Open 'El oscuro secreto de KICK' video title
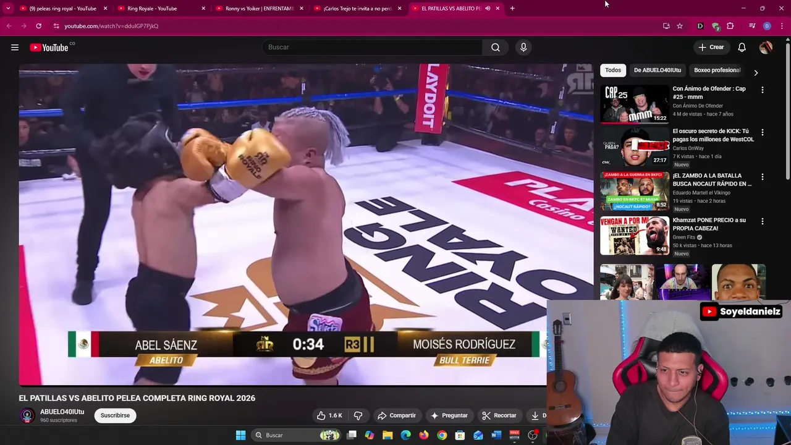The image size is (791, 445). click(x=713, y=135)
